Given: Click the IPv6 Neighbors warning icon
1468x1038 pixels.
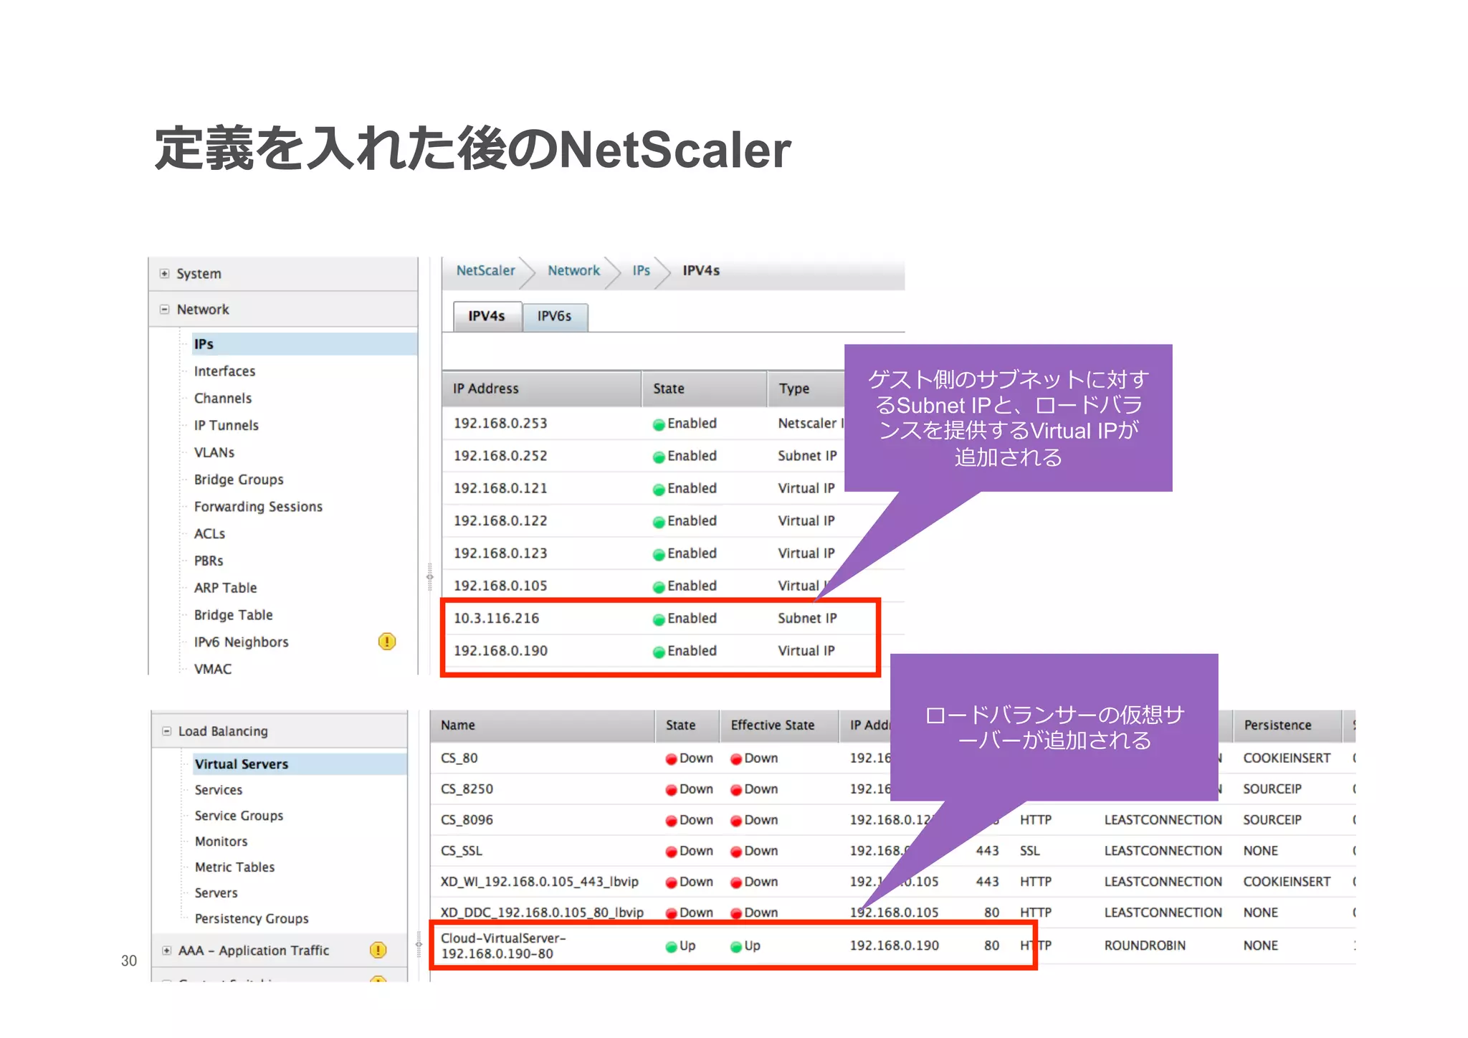Looking at the screenshot, I should pos(386,642).
